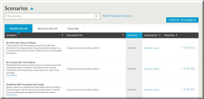Sort by the Modified By column arrows
The image size is (204, 99).
click(x=160, y=35)
